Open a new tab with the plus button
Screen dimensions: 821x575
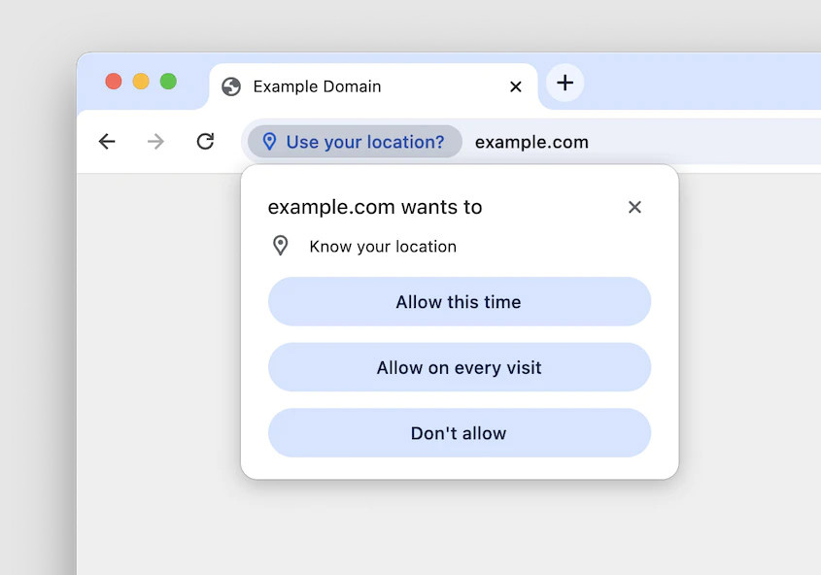click(564, 83)
